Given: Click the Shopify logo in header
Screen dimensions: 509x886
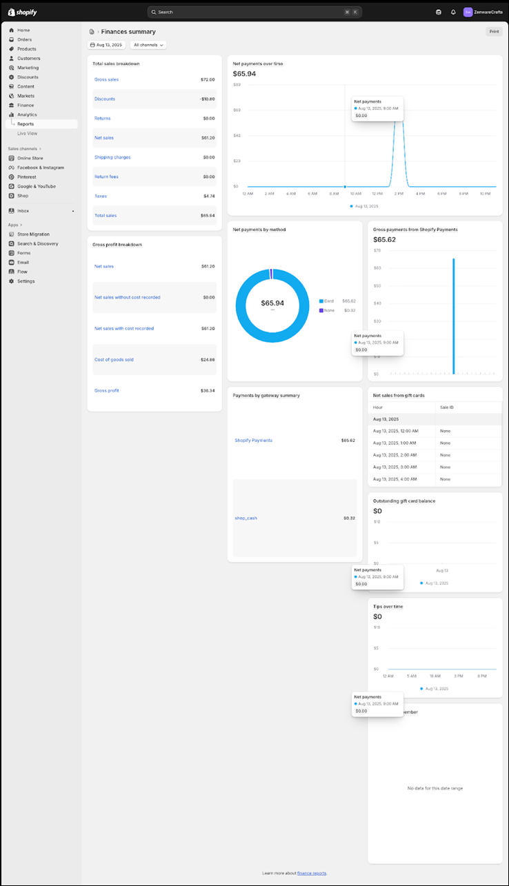Looking at the screenshot, I should 22,12.
